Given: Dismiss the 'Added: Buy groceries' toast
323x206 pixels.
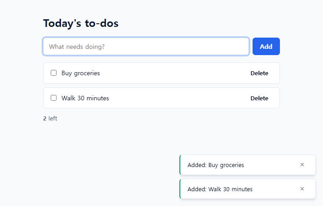Looking at the screenshot, I should tap(302, 165).
